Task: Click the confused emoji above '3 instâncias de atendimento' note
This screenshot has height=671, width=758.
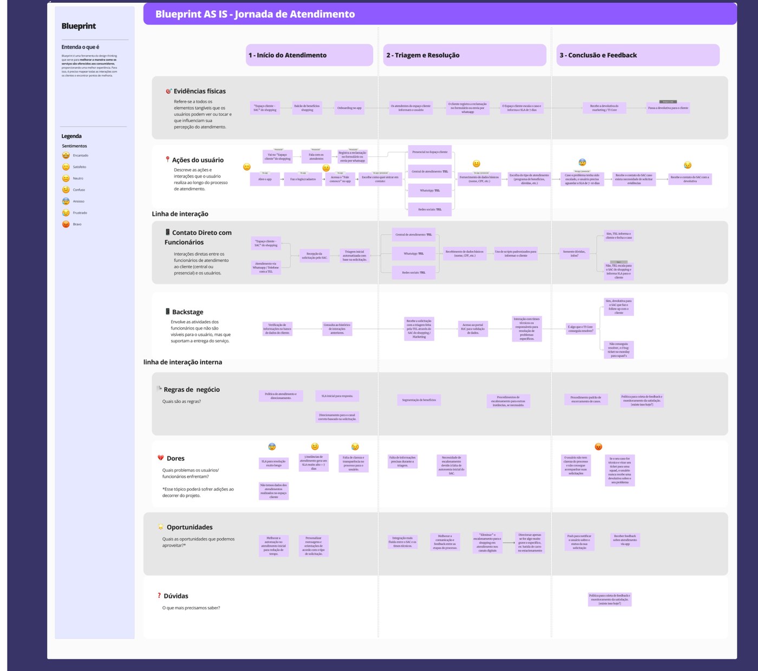Action: click(x=315, y=446)
